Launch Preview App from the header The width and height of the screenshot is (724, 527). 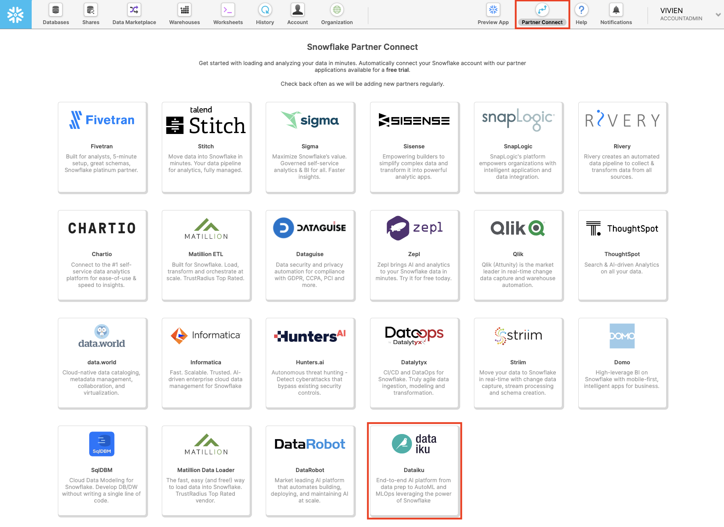[493, 14]
